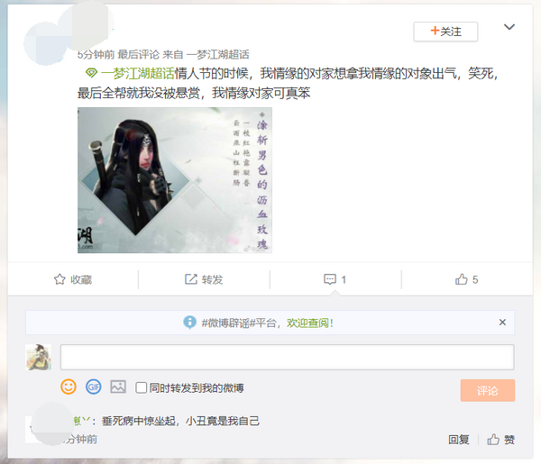Click the favorite star icon (收藏)
This screenshot has height=464, width=541.
[60, 279]
